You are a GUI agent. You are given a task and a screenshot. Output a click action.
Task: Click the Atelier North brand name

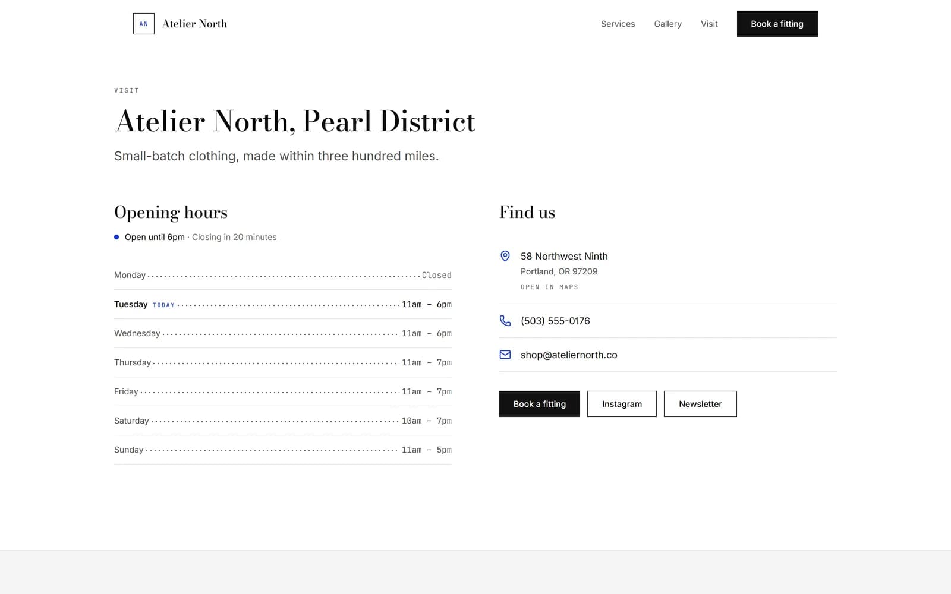(194, 24)
